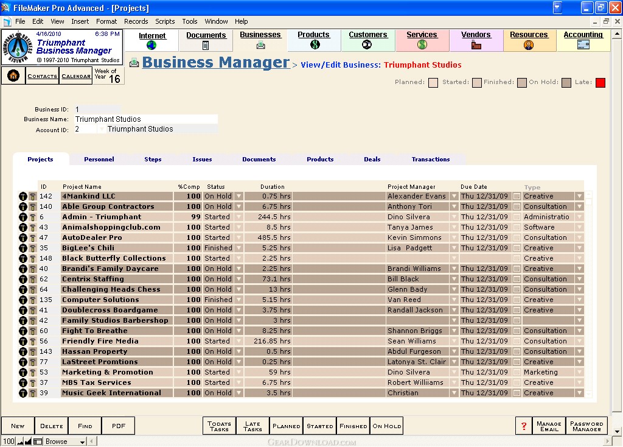
Task: Open the Documents module page icon
Action: coord(206,45)
